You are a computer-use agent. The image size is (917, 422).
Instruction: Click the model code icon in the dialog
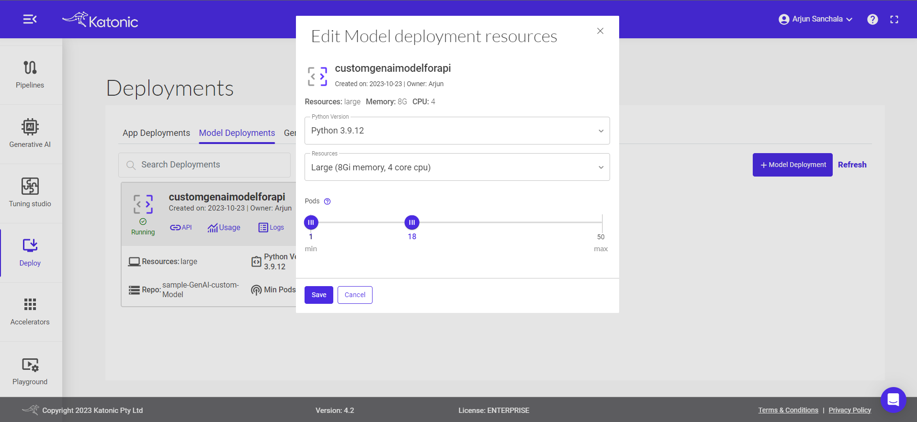317,77
